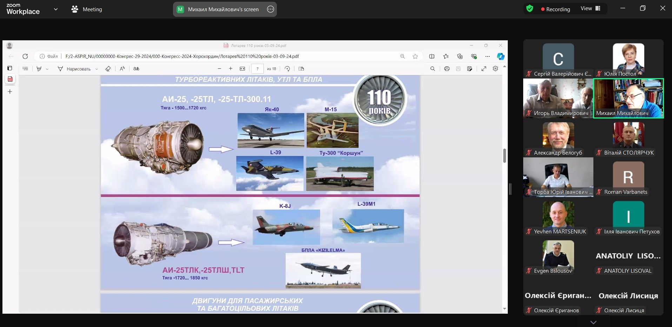This screenshot has width=672, height=327.
Task: Expand the highlighter options dropdown arrow
Action: point(47,69)
